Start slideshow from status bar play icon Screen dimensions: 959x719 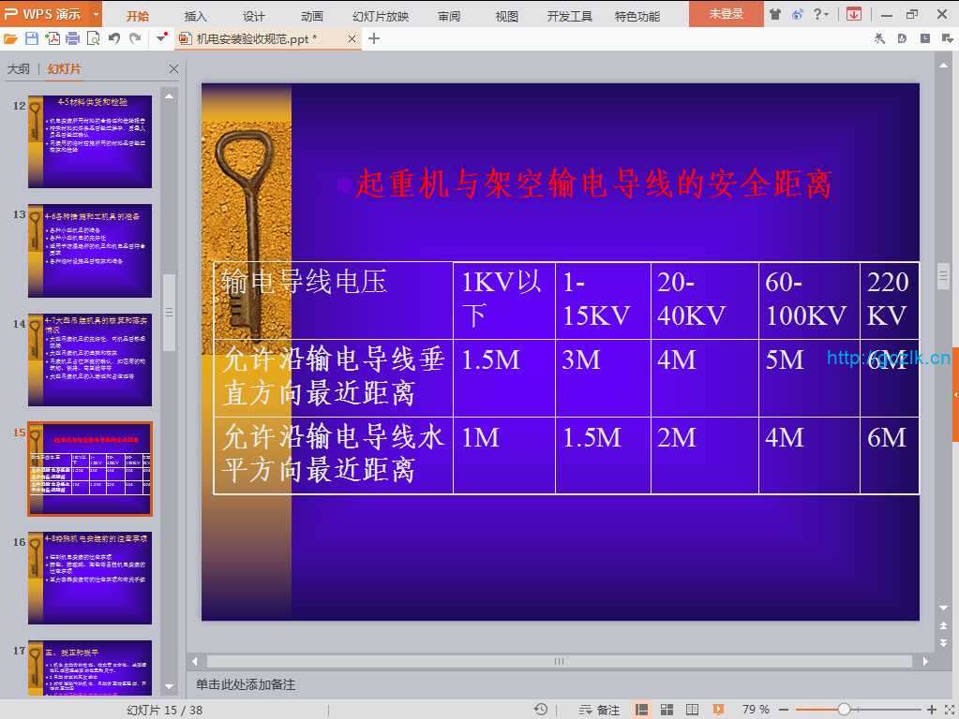[716, 710]
